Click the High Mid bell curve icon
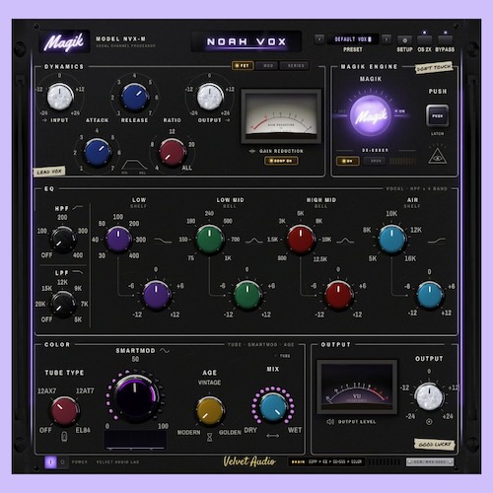Image resolution: width=493 pixels, height=493 pixels. coord(345,241)
